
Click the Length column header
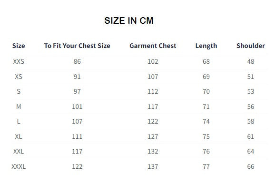206,46
